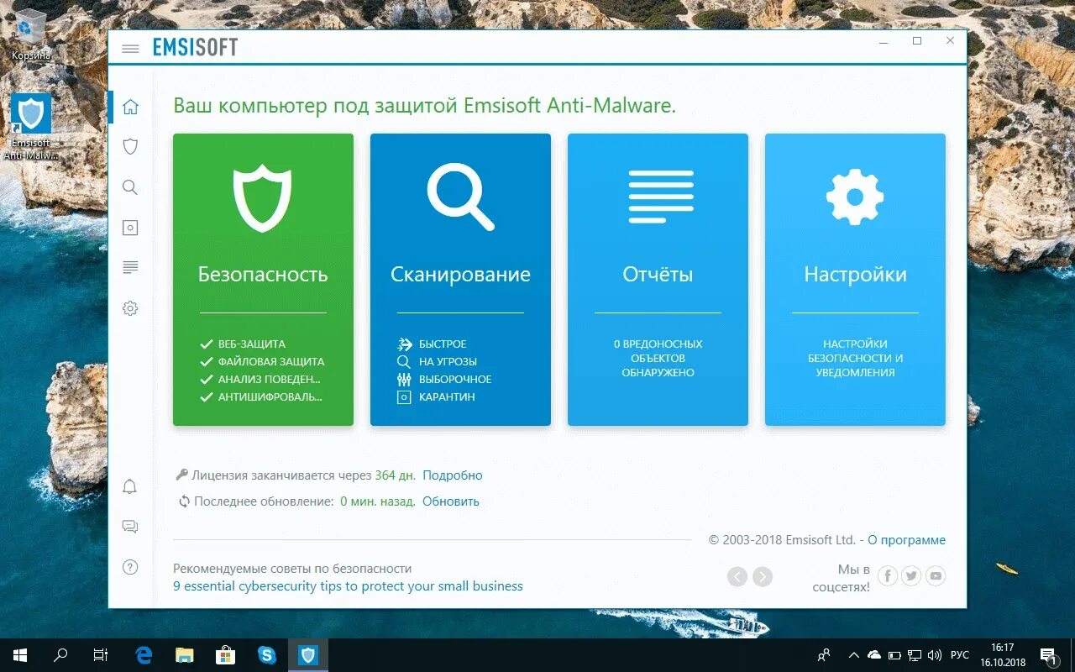This screenshot has height=672, width=1075.
Task: Open the Настройки tile title
Action: pos(855,275)
